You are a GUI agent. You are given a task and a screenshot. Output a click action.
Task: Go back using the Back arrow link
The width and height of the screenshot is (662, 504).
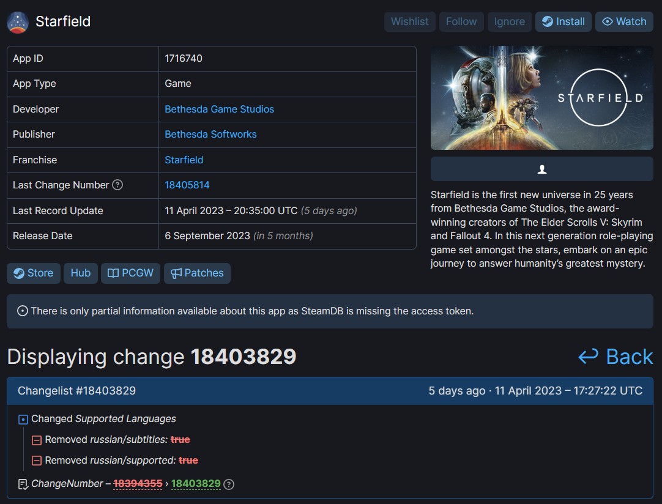[x=616, y=357]
